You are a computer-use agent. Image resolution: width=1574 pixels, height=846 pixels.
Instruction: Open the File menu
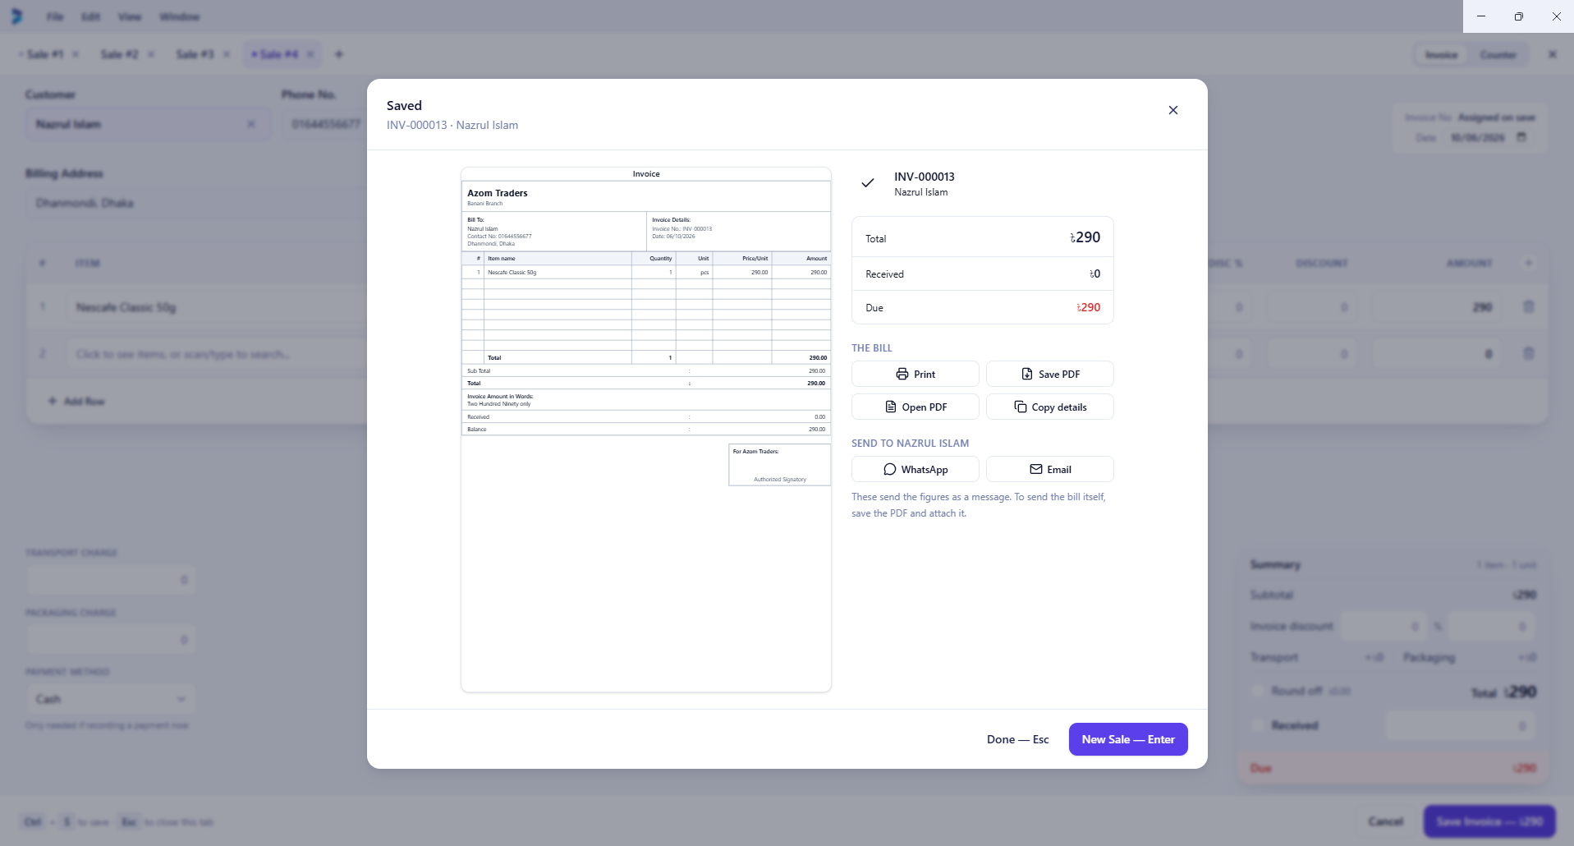coord(55,16)
